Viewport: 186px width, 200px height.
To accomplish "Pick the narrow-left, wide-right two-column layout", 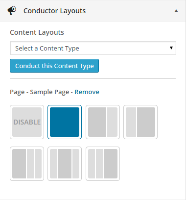I will click(x=140, y=122).
